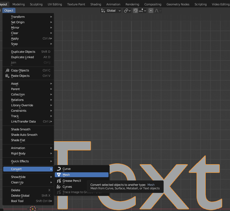
Task: Click the transform orientation axes icon
Action: coord(103,11)
